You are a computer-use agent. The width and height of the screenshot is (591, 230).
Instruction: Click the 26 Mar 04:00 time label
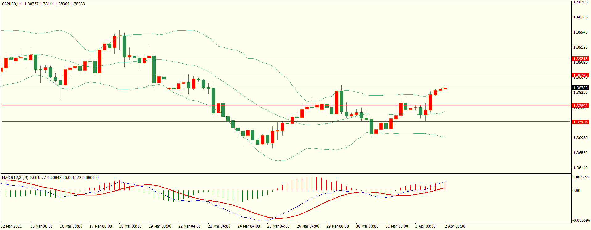(x=308, y=226)
